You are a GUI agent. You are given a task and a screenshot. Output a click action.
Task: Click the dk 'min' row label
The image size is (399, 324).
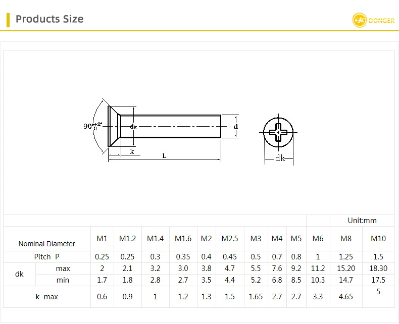[x=63, y=280]
